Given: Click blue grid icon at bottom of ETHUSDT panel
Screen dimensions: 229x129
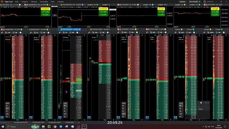Looking at the screenshot, I should click(x=118, y=117).
